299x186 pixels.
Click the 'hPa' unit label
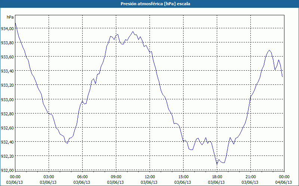pos(10,17)
